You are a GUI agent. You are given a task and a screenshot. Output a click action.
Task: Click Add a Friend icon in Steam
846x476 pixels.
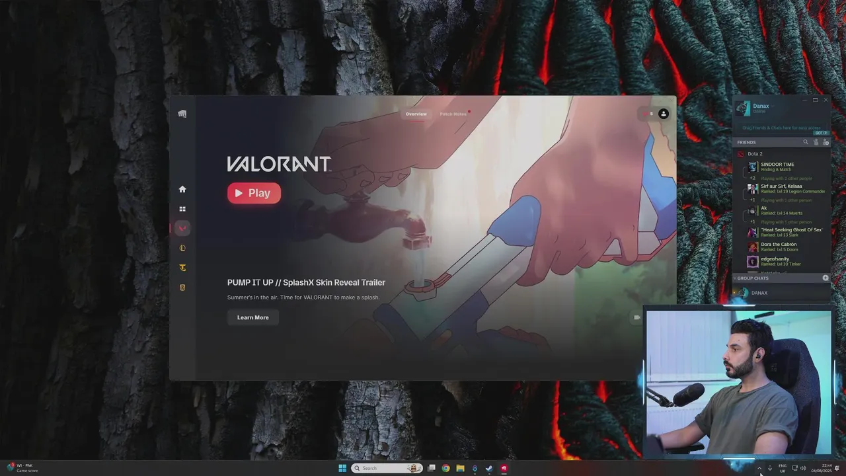(x=826, y=142)
